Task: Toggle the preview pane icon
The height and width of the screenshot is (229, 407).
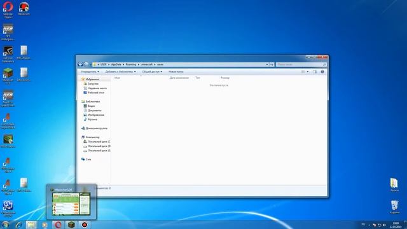Action: [x=315, y=72]
